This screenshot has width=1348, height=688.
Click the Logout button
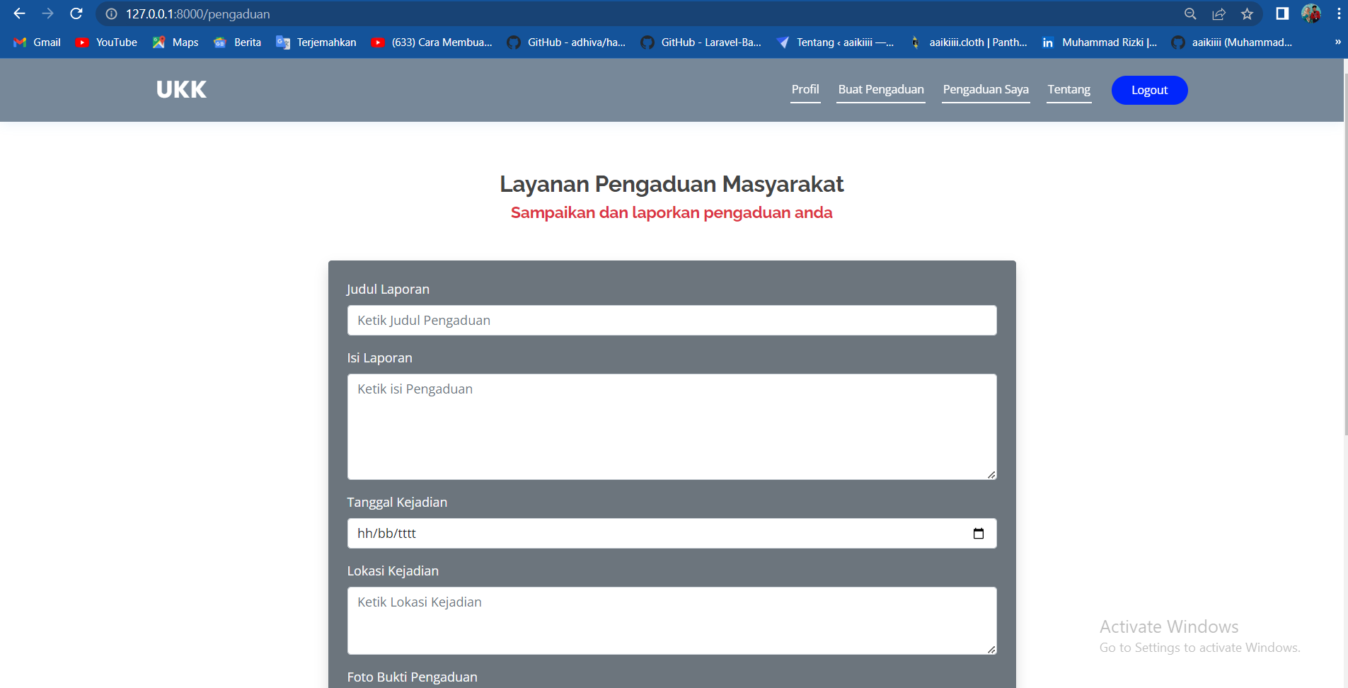pyautogui.click(x=1149, y=90)
